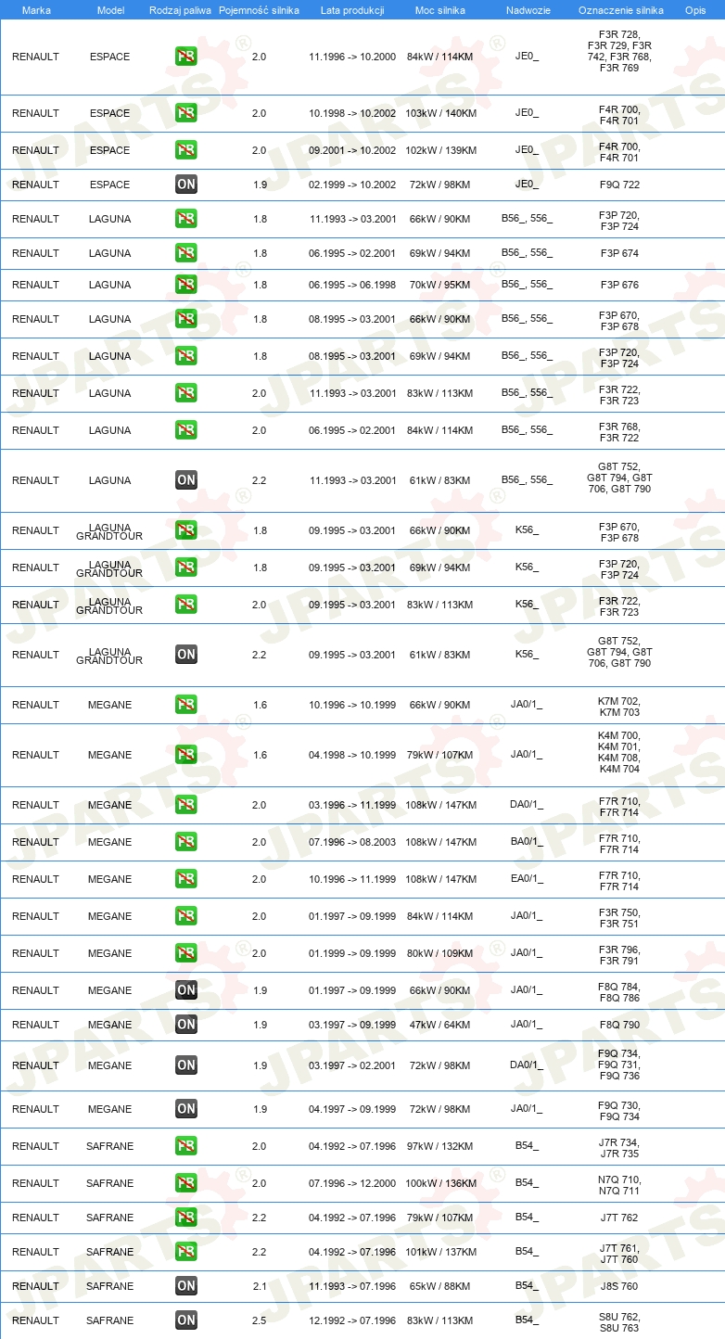This screenshot has width=725, height=1339.
Task: Select the BA0/1_ body code cell
Action: click(x=527, y=842)
